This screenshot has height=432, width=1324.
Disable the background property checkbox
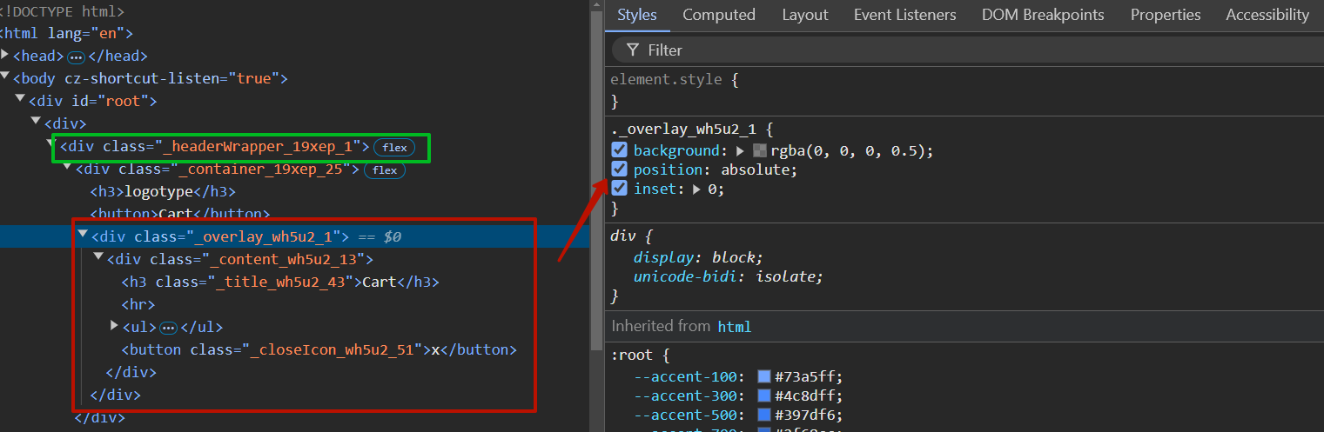click(x=620, y=150)
